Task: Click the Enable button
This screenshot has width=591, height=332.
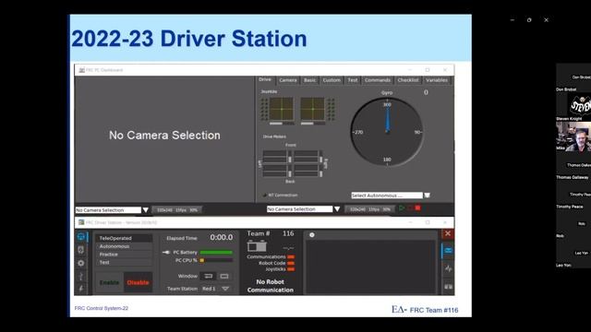Action: pos(109,282)
